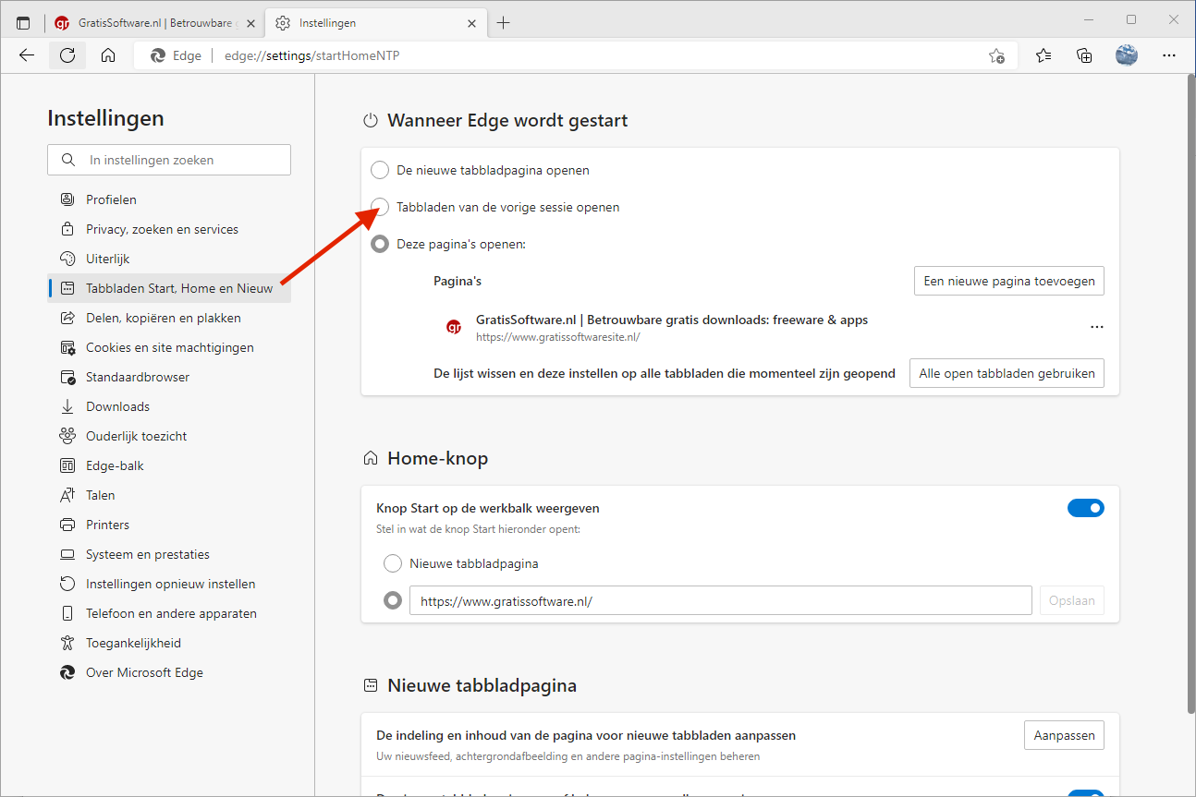
Task: Select 'De nieuwe tabbladpagina openen' radio option
Action: [380, 170]
